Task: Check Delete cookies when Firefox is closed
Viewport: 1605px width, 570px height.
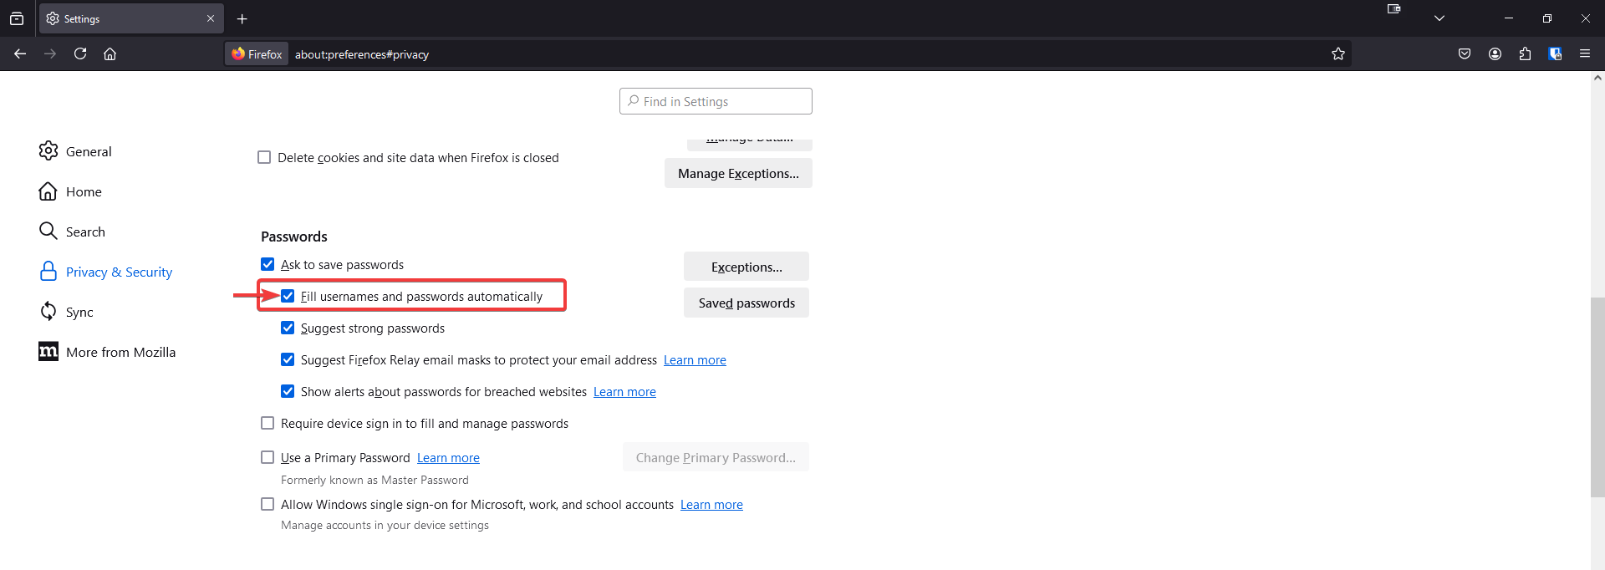Action: [x=264, y=158]
